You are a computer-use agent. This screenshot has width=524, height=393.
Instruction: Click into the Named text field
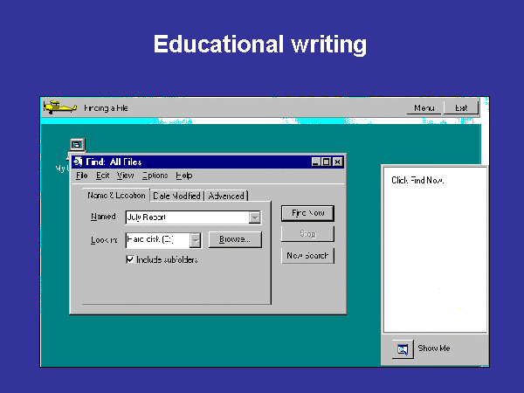point(185,217)
